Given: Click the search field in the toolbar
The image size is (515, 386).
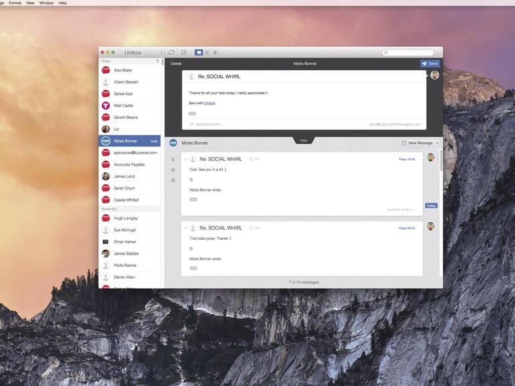Looking at the screenshot, I should click(407, 53).
